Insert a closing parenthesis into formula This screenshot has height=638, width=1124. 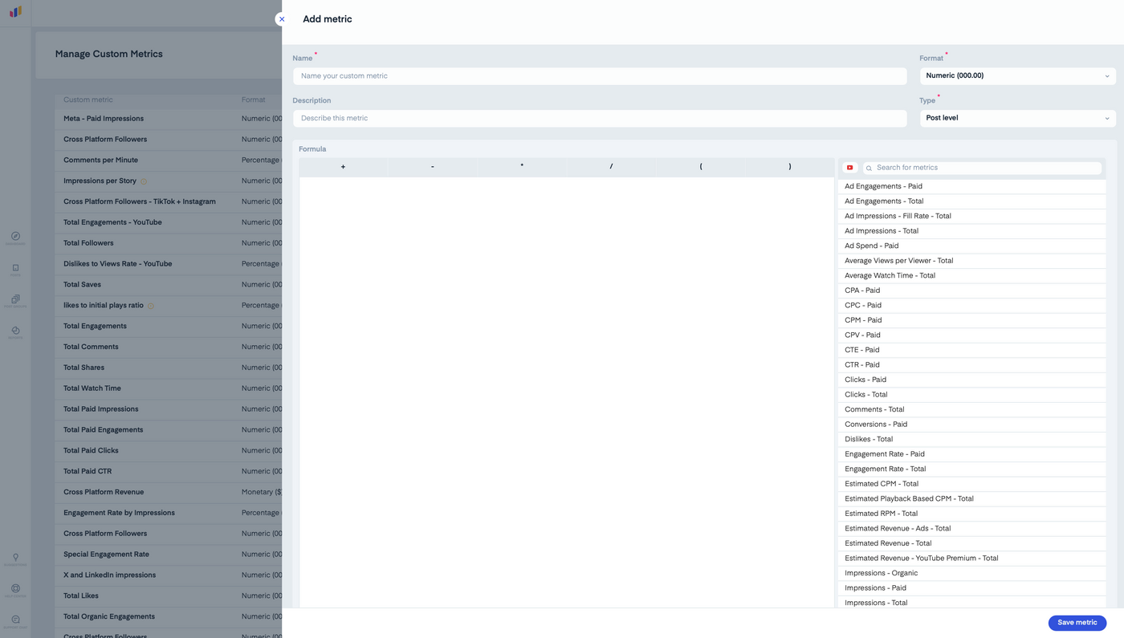tap(790, 167)
